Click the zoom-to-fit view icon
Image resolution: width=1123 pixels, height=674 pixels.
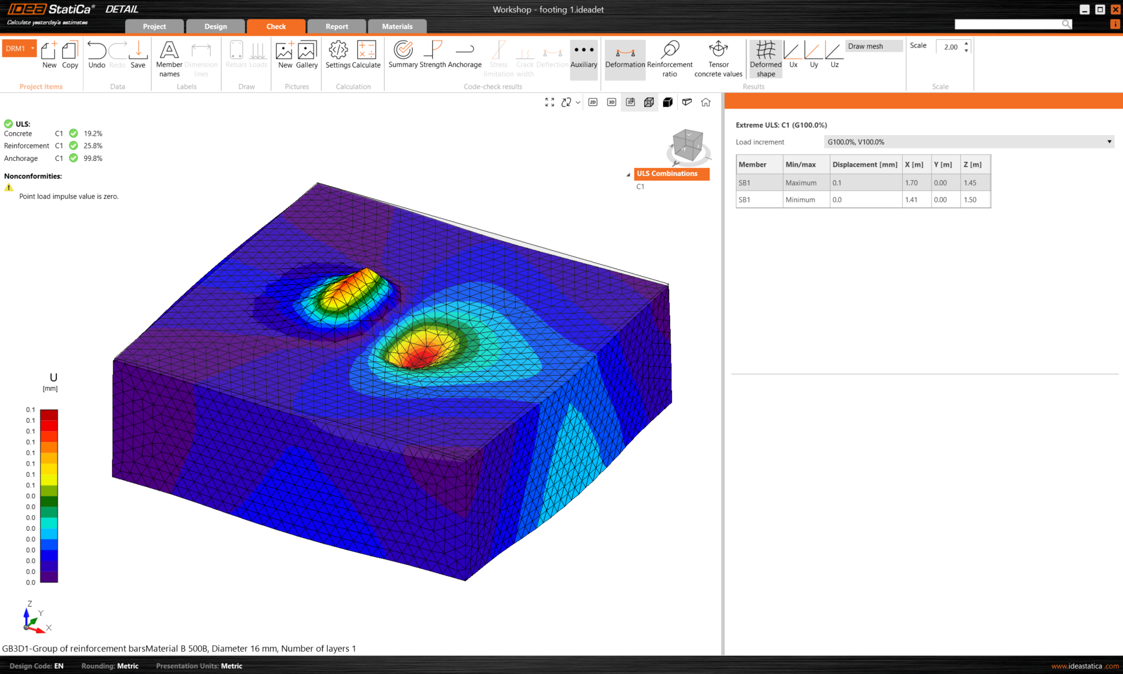coord(550,102)
